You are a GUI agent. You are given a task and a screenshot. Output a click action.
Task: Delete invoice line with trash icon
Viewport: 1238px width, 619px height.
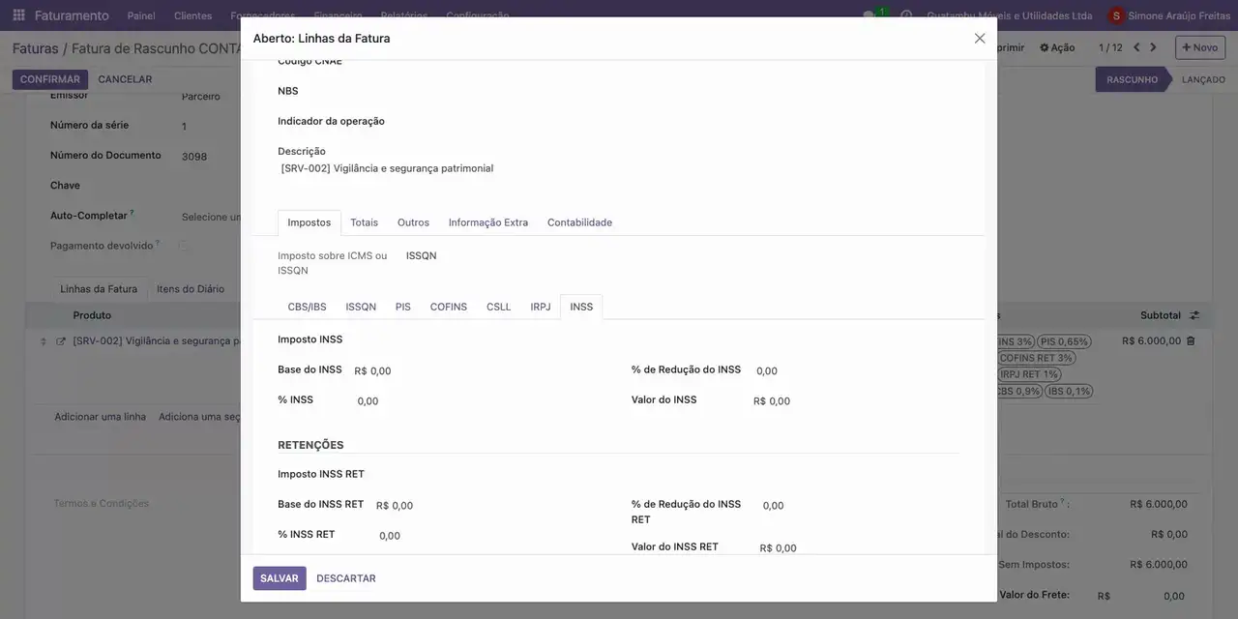[x=1191, y=340]
